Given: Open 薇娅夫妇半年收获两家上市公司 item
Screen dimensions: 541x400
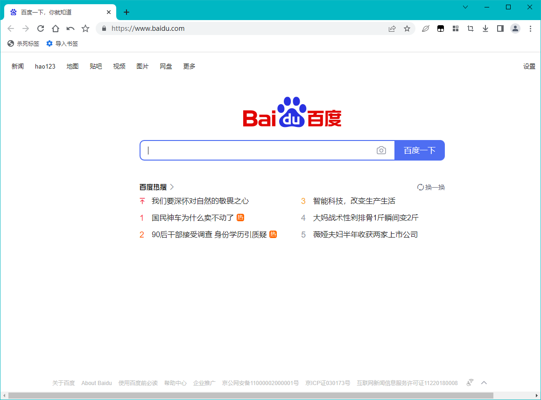Looking at the screenshot, I should (365, 235).
